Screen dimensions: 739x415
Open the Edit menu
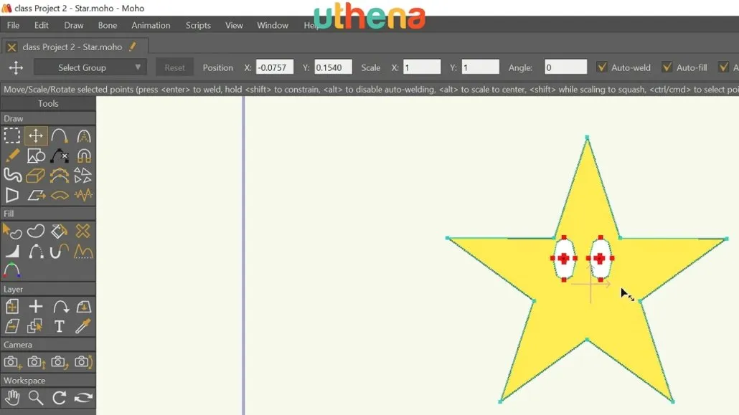click(x=42, y=25)
